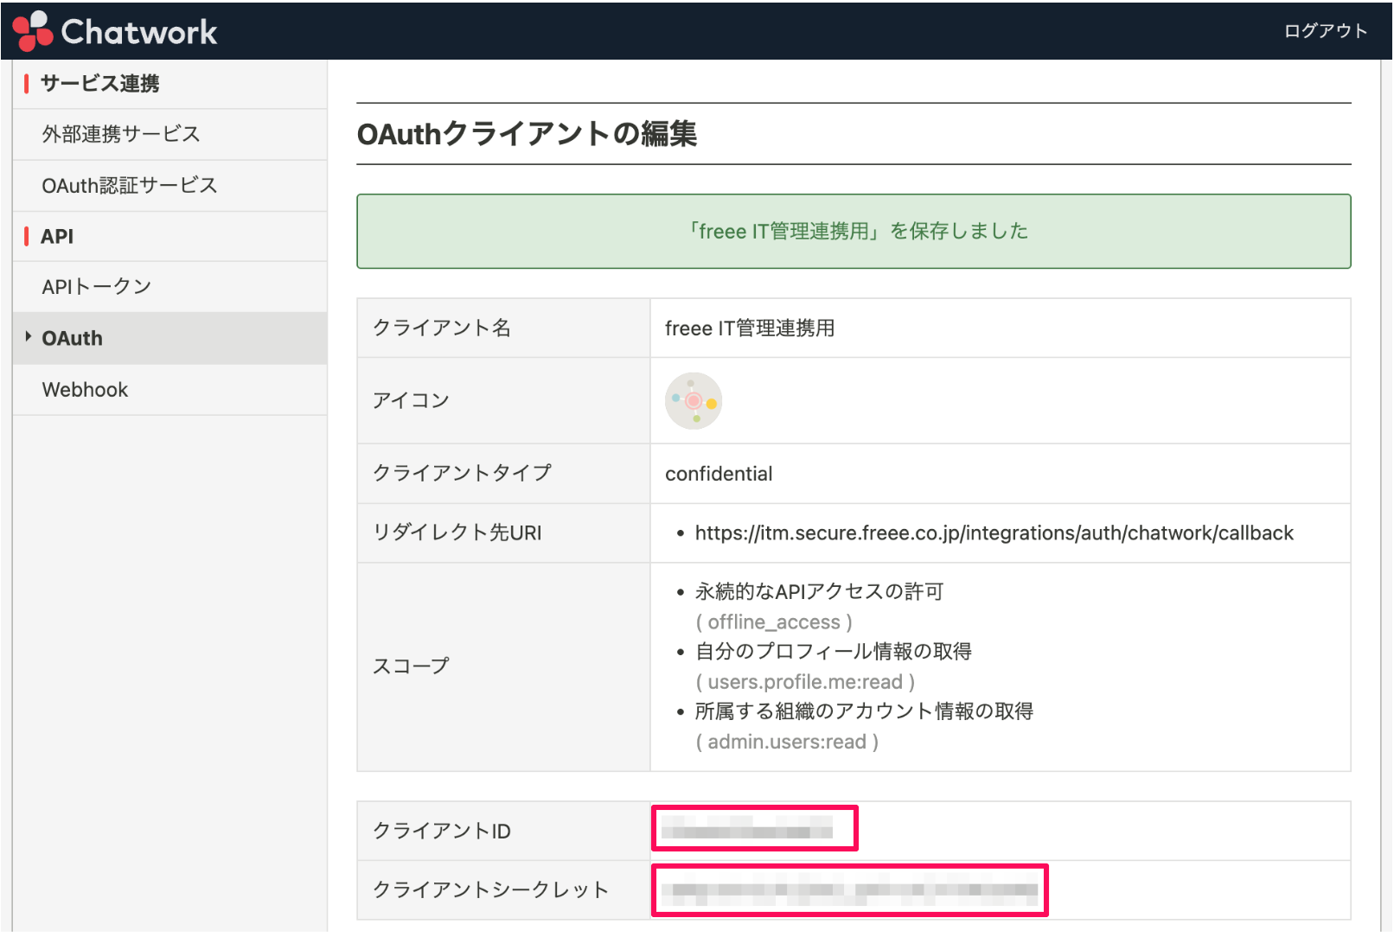
Task: Click the アイコン label cell
Action: [503, 401]
